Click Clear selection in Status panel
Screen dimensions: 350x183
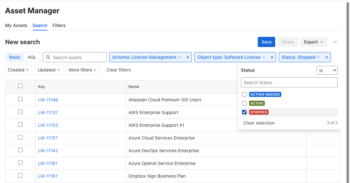click(259, 123)
